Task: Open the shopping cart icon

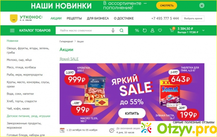Action: [172, 30]
